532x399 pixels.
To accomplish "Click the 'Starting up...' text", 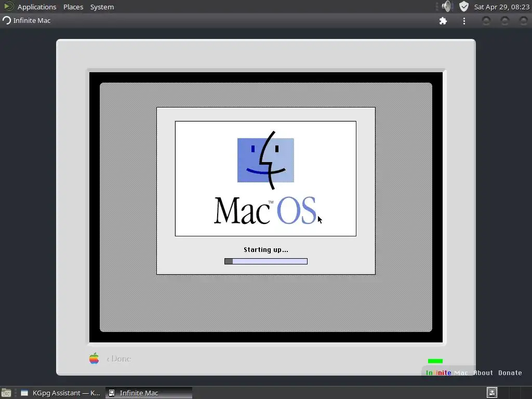I will point(266,250).
